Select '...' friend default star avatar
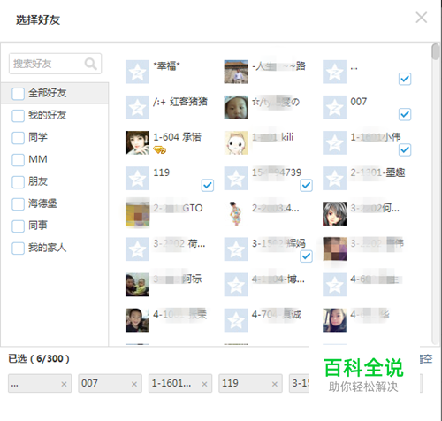This screenshot has width=442, height=421. point(334,72)
